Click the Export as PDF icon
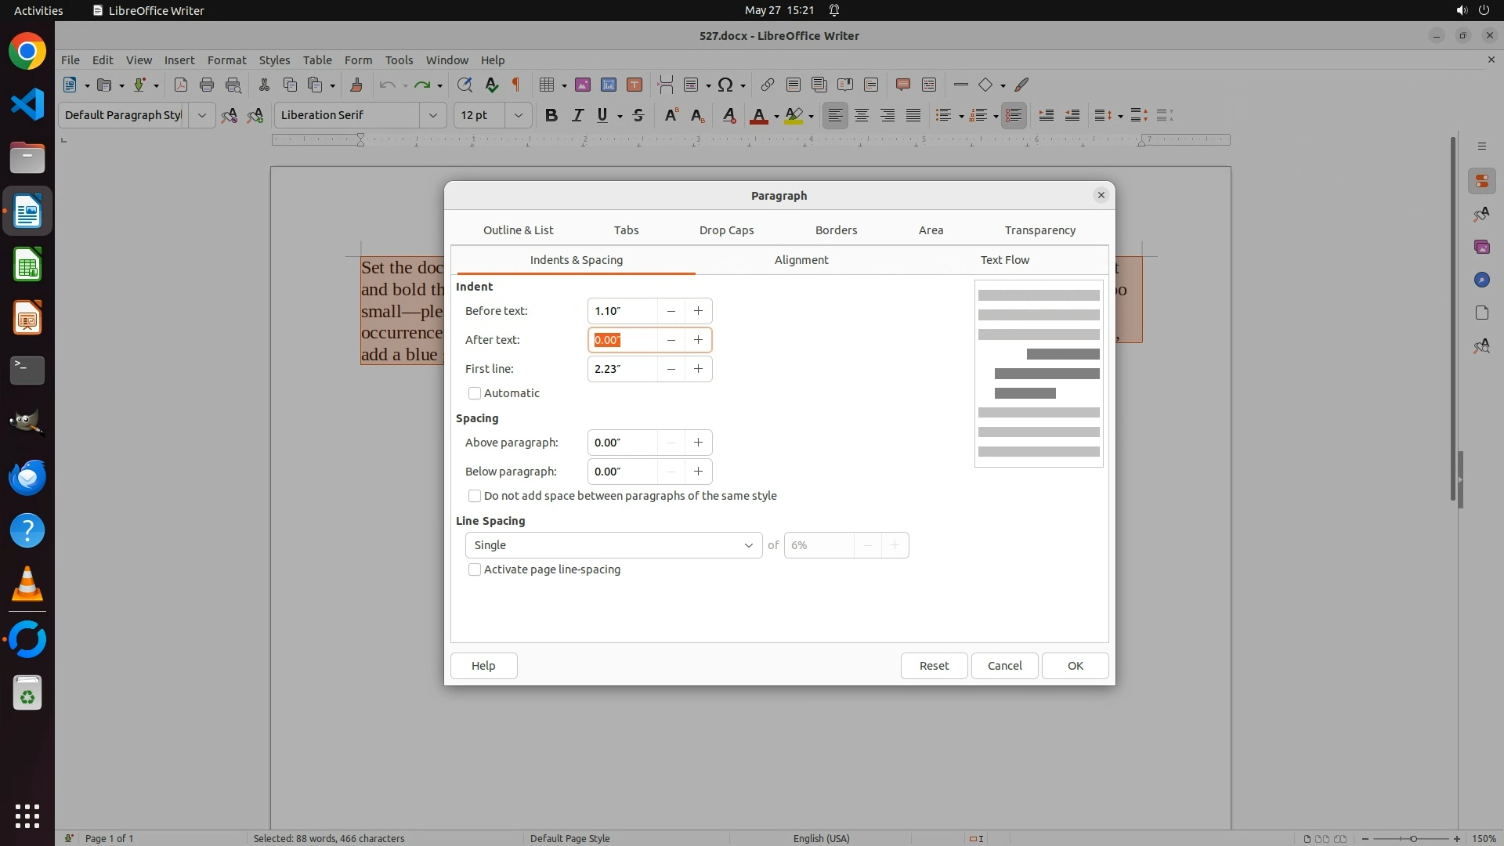1504x846 pixels. [181, 85]
